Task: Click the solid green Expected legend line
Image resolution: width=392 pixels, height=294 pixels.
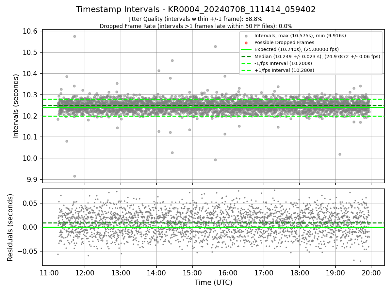Action: tap(246, 50)
